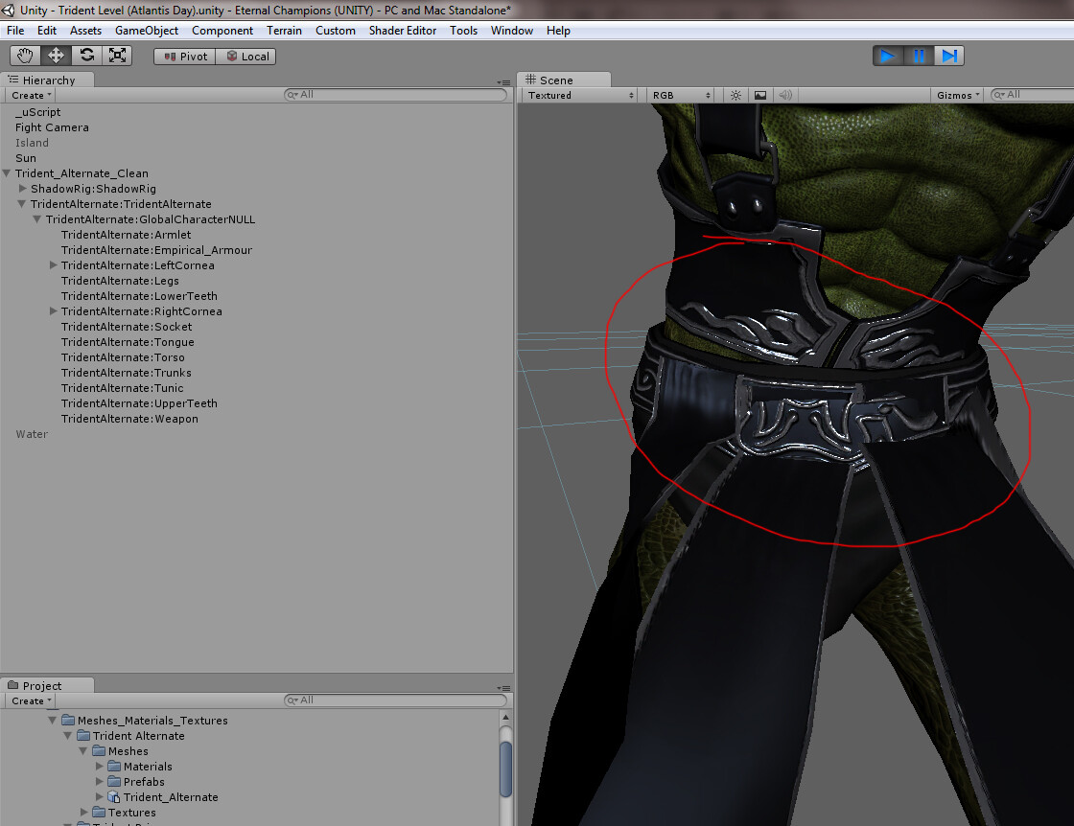Open the GameObject menu
This screenshot has height=826, width=1074.
[145, 30]
